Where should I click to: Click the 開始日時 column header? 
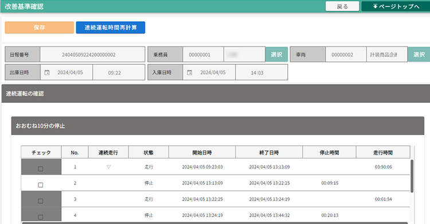pyautogui.click(x=202, y=153)
